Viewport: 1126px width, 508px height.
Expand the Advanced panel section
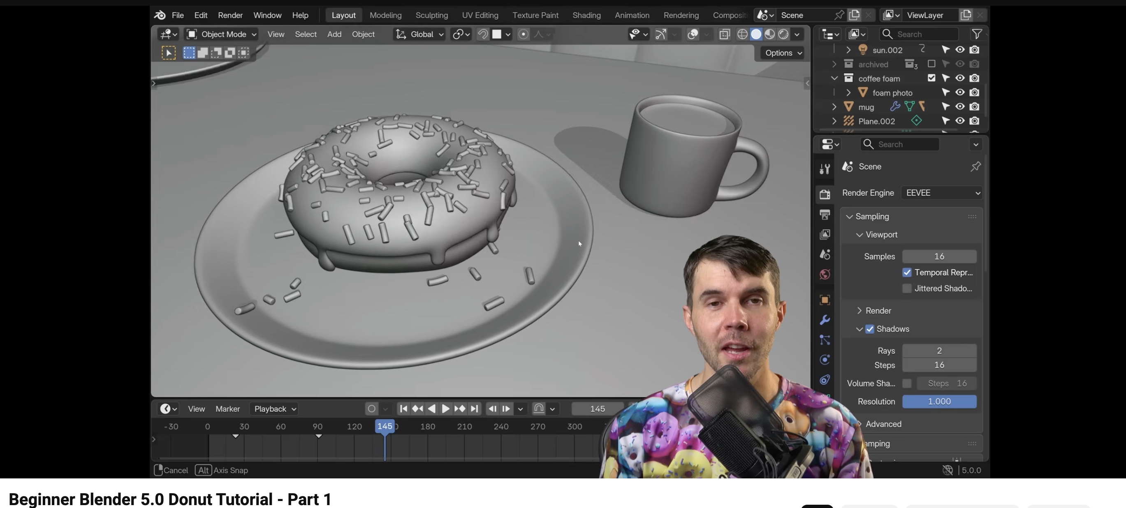click(x=883, y=424)
